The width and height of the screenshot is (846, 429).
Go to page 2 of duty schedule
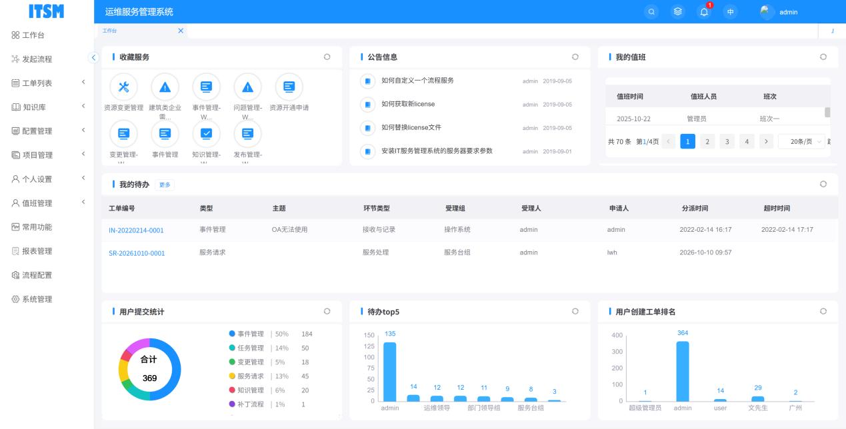(707, 141)
